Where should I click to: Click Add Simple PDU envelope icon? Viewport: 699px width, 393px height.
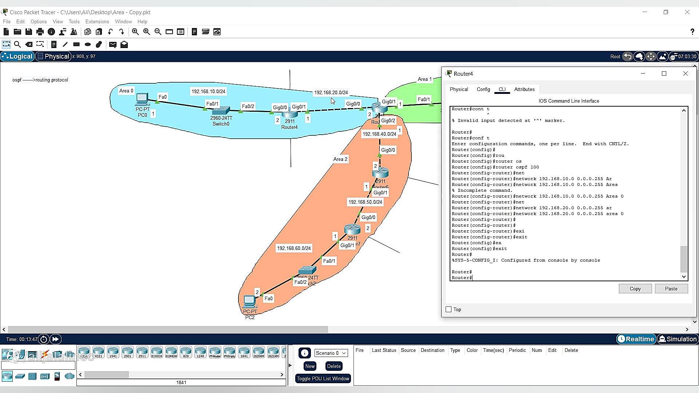click(112, 44)
